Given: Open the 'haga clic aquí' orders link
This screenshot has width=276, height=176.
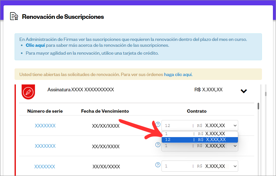Looking at the screenshot, I should pos(178,75).
